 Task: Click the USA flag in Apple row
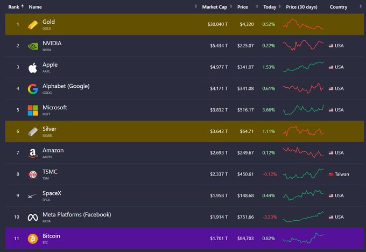point(331,67)
